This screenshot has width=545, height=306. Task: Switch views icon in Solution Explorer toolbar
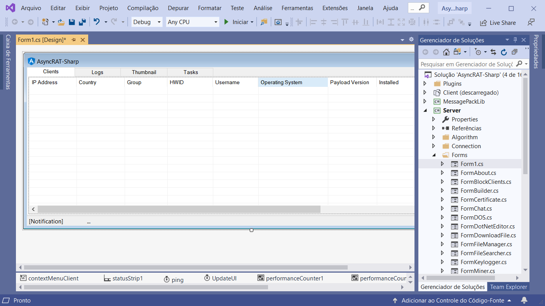457,52
